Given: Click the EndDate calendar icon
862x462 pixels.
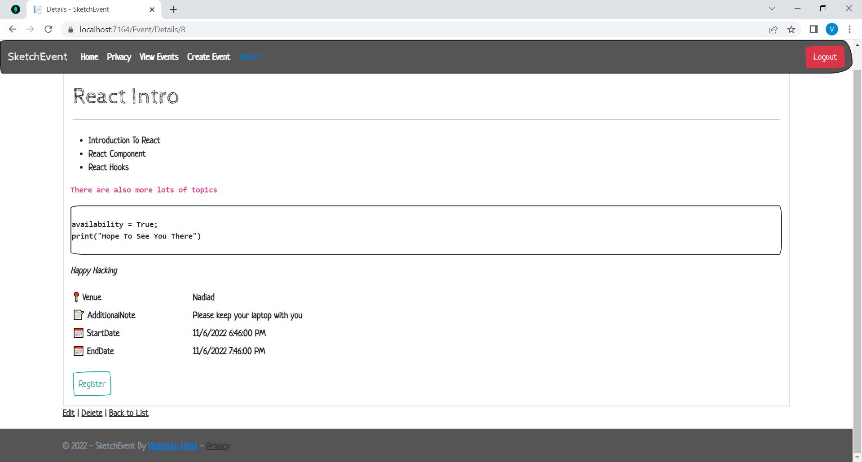Looking at the screenshot, I should (78, 351).
